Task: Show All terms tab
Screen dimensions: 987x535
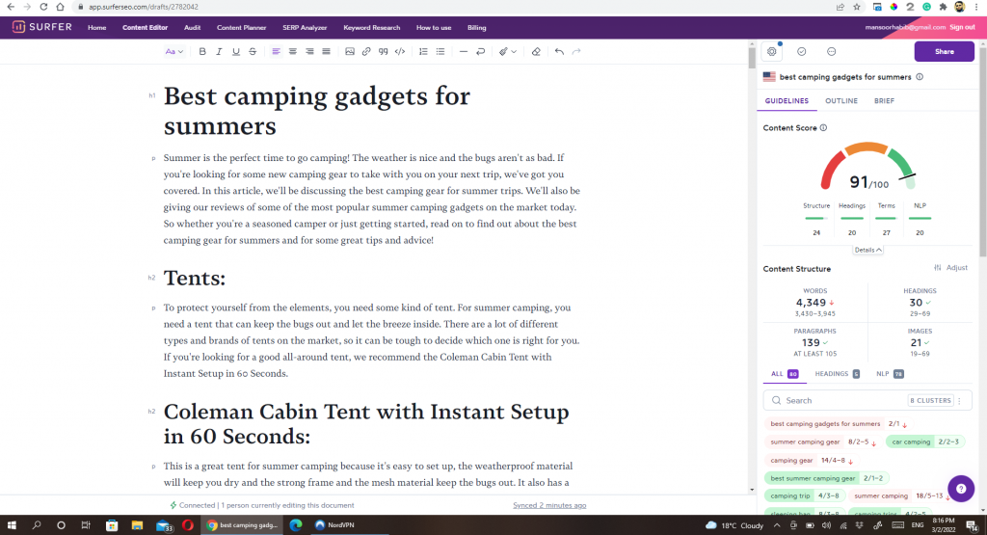Action: [x=785, y=374]
